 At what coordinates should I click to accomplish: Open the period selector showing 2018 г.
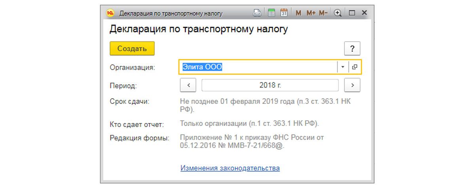click(x=270, y=85)
